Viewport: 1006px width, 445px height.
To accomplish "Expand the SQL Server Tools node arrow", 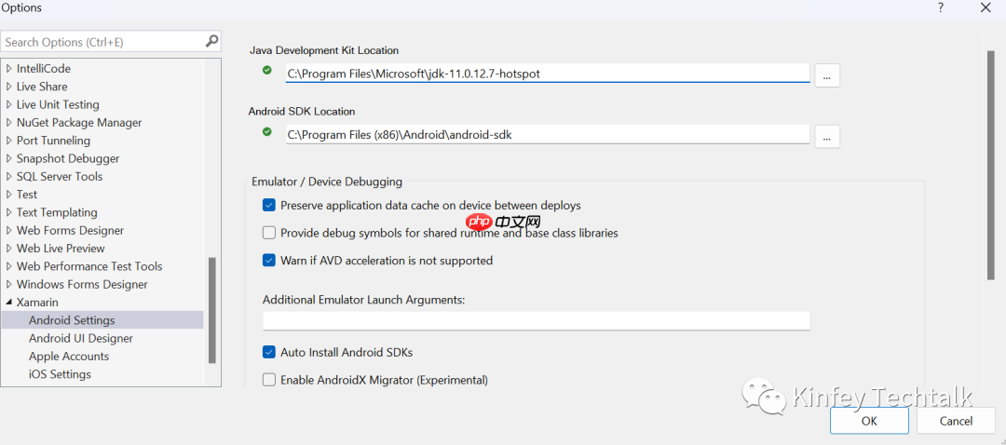I will pos(9,176).
